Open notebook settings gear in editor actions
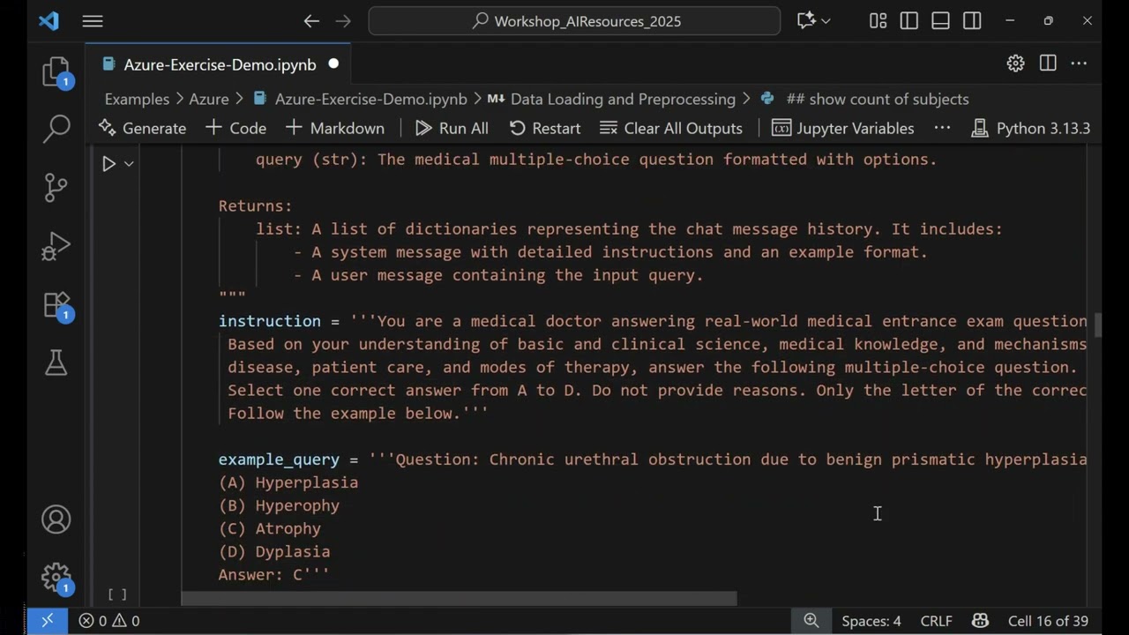This screenshot has height=635, width=1129. [x=1016, y=63]
